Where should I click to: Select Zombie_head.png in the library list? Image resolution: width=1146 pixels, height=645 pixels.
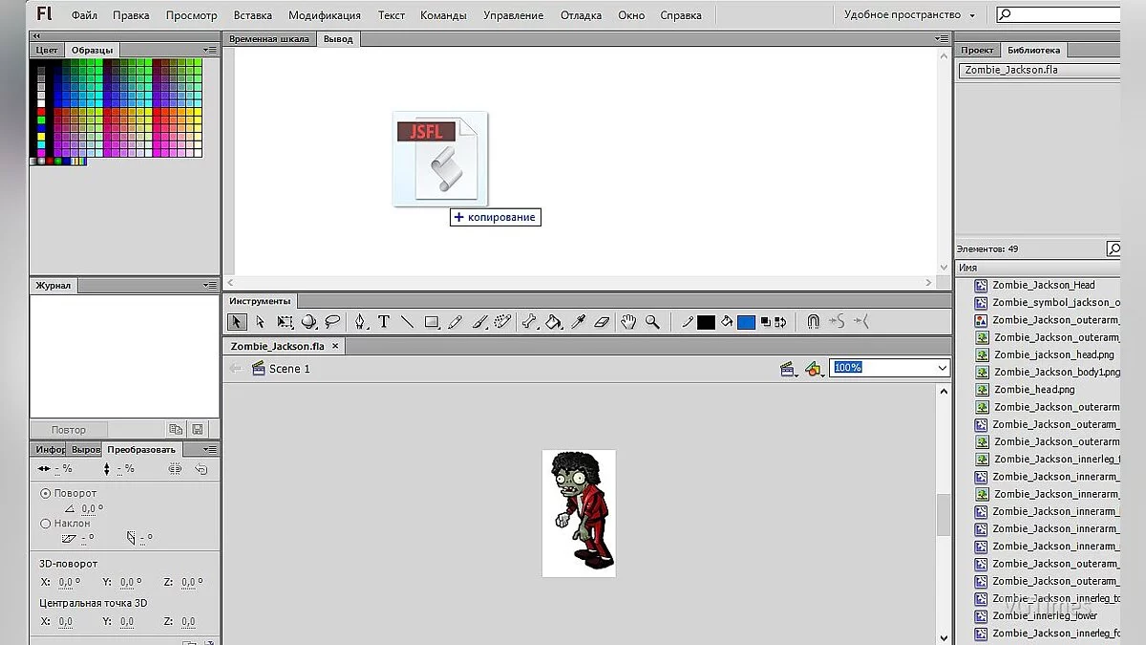pos(1033,390)
